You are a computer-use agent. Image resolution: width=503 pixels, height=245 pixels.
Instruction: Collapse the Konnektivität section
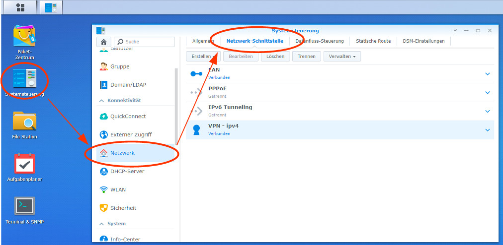(x=102, y=100)
